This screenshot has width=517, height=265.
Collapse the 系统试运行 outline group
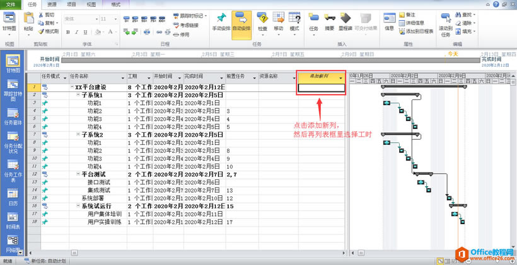78,206
